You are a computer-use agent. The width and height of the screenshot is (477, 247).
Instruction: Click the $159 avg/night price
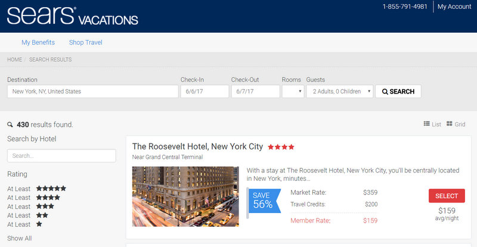(447, 214)
